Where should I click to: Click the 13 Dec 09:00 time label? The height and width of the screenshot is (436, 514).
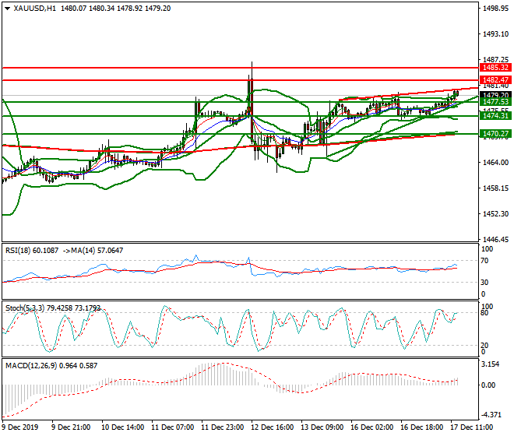tap(322, 427)
